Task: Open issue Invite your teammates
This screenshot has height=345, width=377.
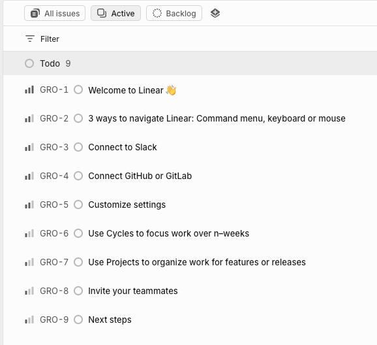Action: [x=133, y=291]
